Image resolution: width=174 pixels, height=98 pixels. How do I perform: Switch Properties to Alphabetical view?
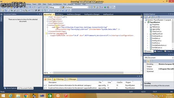coord(148,61)
